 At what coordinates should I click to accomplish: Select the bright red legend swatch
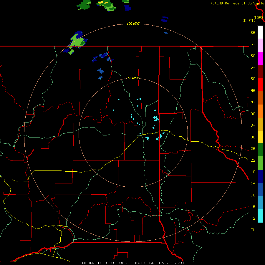(x=260, y=85)
